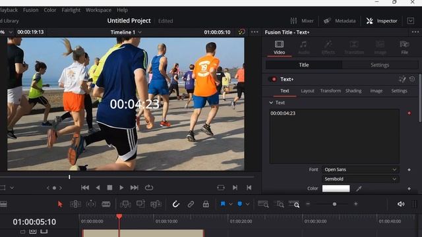The width and height of the screenshot is (422, 237).
Task: Open the Workspace menu
Action: (x=98, y=10)
